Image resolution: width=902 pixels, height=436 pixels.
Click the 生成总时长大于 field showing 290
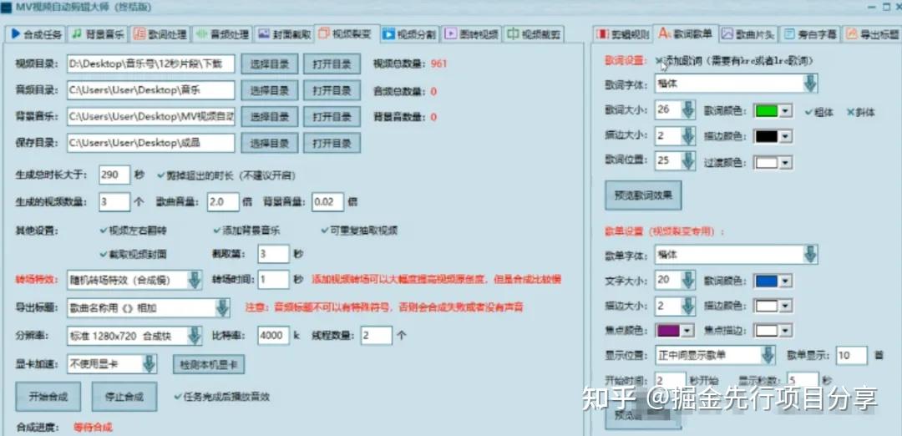tap(114, 175)
